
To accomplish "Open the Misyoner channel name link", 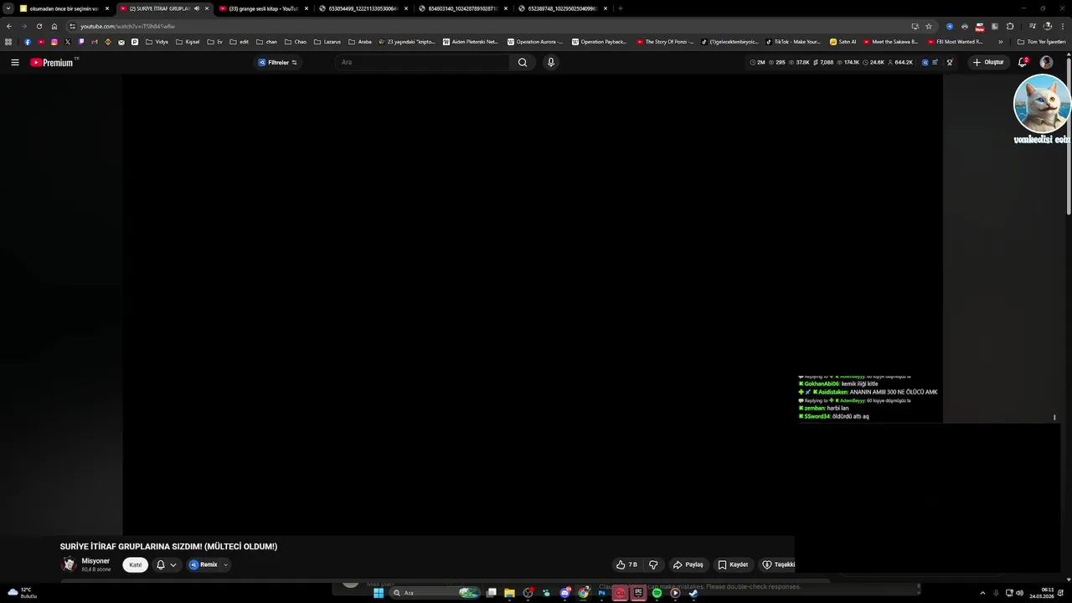I will (95, 561).
